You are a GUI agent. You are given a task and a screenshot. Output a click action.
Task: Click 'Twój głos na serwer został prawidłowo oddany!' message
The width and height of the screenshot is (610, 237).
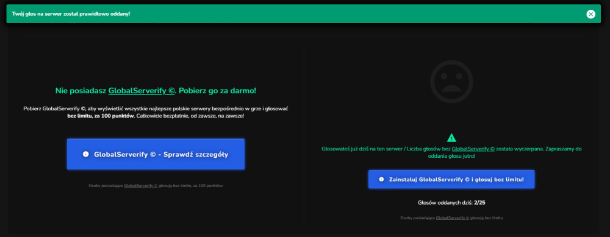71,14
